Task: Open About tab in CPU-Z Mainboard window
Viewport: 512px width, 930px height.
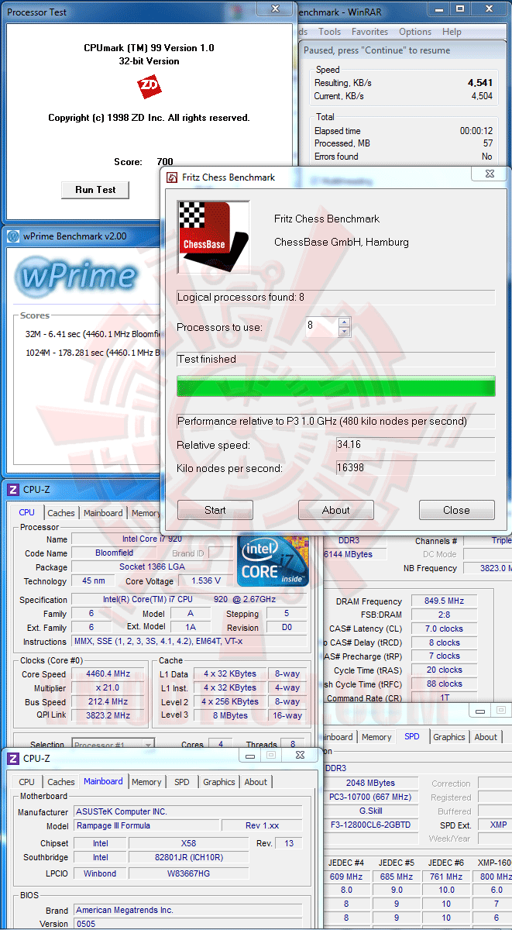Action: [256, 782]
